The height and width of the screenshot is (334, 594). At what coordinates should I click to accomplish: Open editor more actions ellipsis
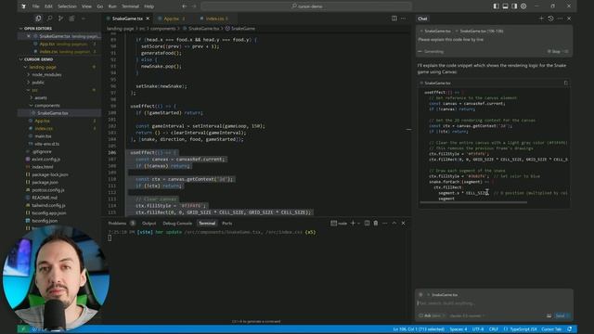(404, 19)
